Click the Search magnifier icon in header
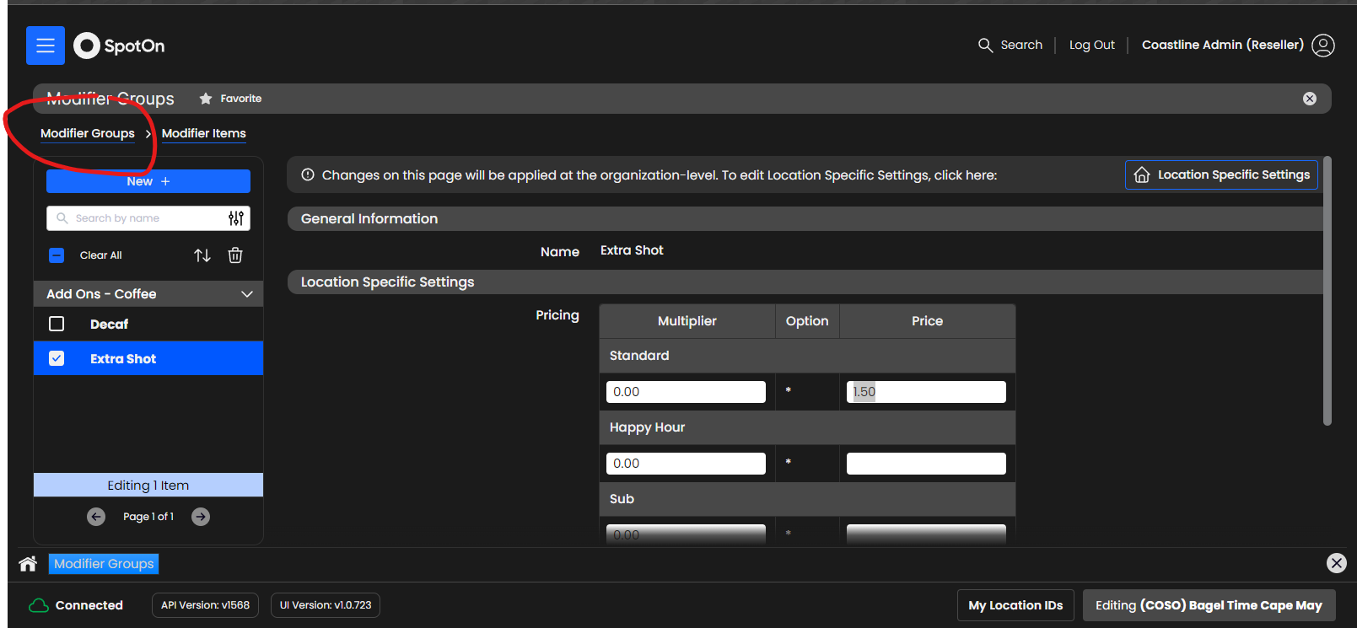The width and height of the screenshot is (1357, 628). [985, 46]
